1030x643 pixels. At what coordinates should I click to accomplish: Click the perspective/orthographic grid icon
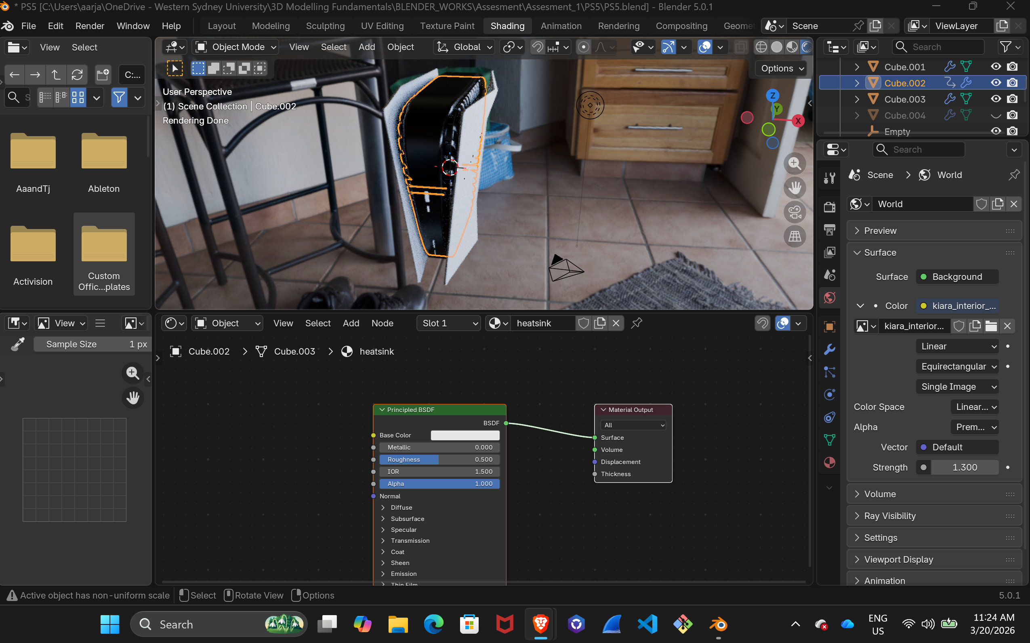click(795, 236)
